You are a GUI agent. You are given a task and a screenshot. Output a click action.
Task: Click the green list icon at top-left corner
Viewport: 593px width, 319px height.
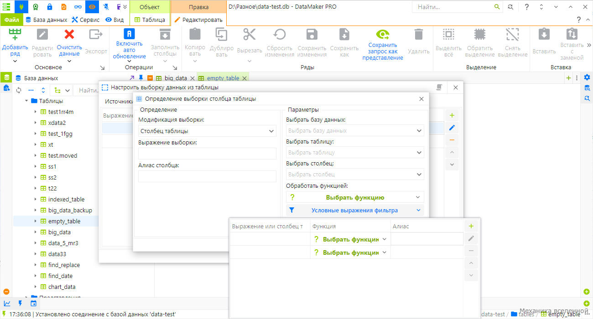tap(7, 7)
